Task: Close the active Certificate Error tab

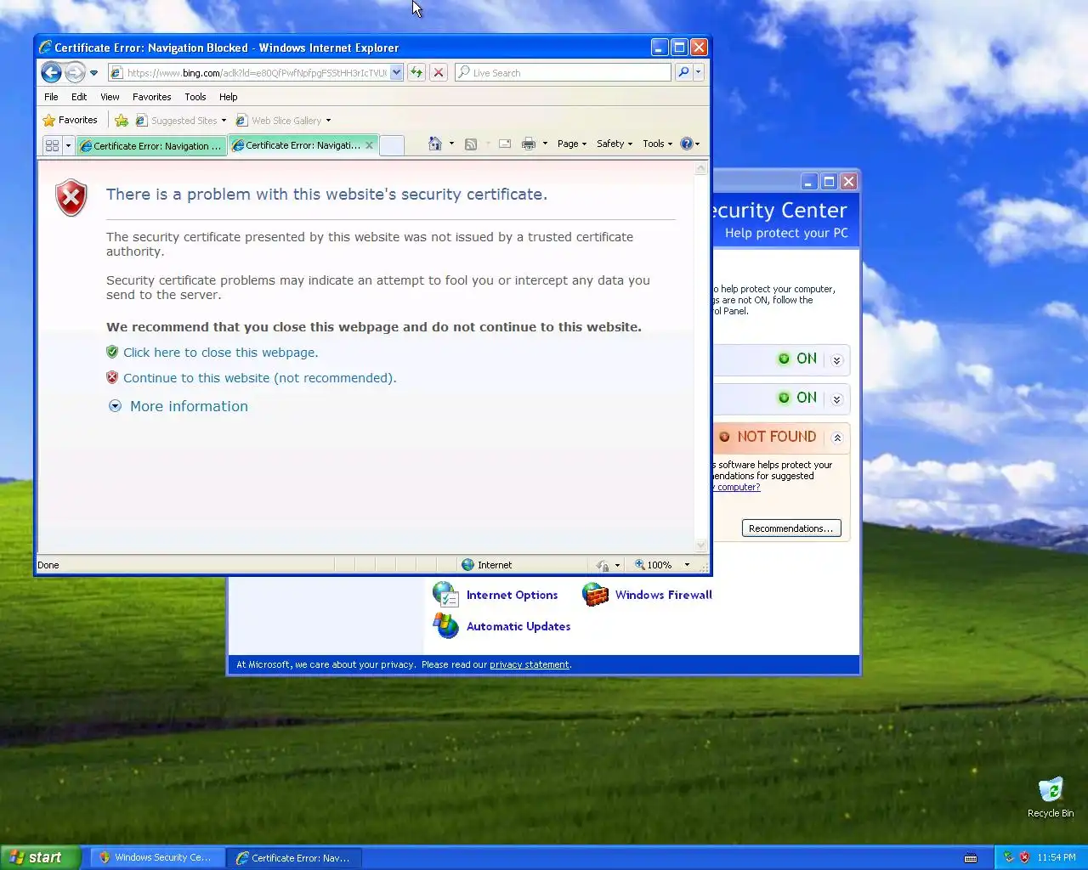Action: click(369, 145)
